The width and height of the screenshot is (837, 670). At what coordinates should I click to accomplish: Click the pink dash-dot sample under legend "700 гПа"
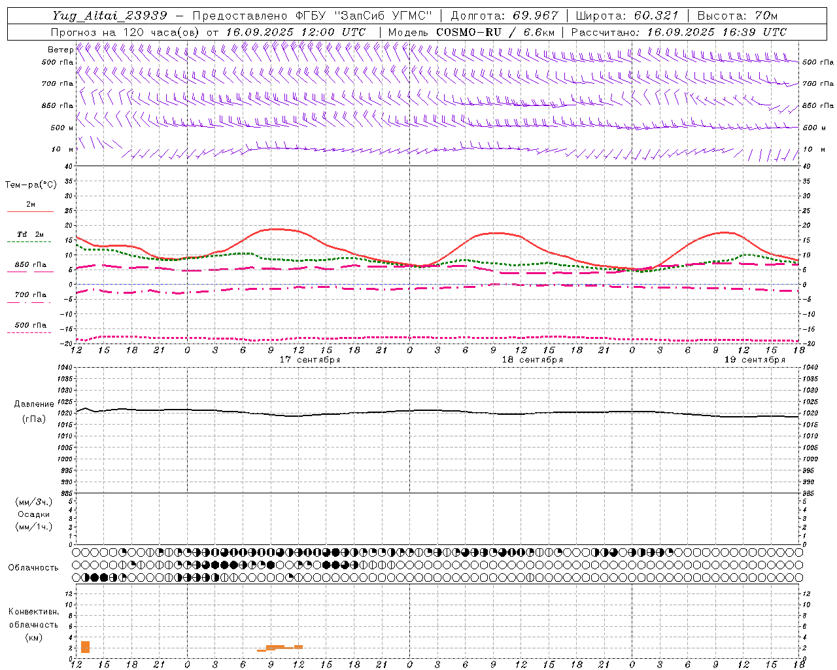(x=29, y=302)
